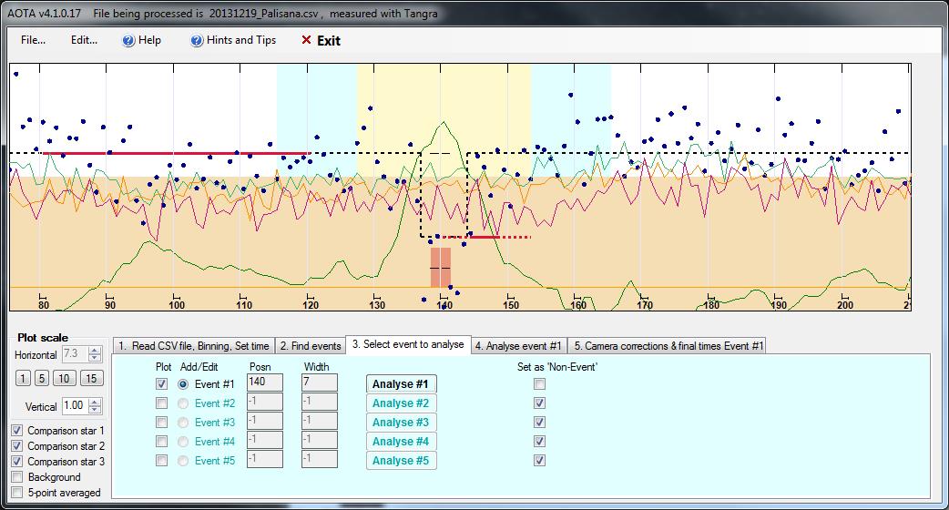Check Non-Event checkbox for Event #1

point(539,383)
